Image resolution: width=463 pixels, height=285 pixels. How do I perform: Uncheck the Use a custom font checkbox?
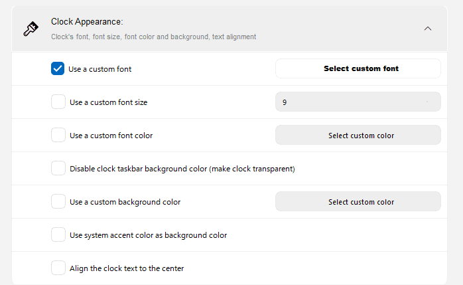coord(58,68)
